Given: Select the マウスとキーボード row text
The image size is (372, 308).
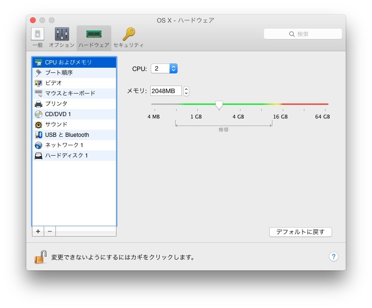Looking at the screenshot, I should (x=70, y=93).
